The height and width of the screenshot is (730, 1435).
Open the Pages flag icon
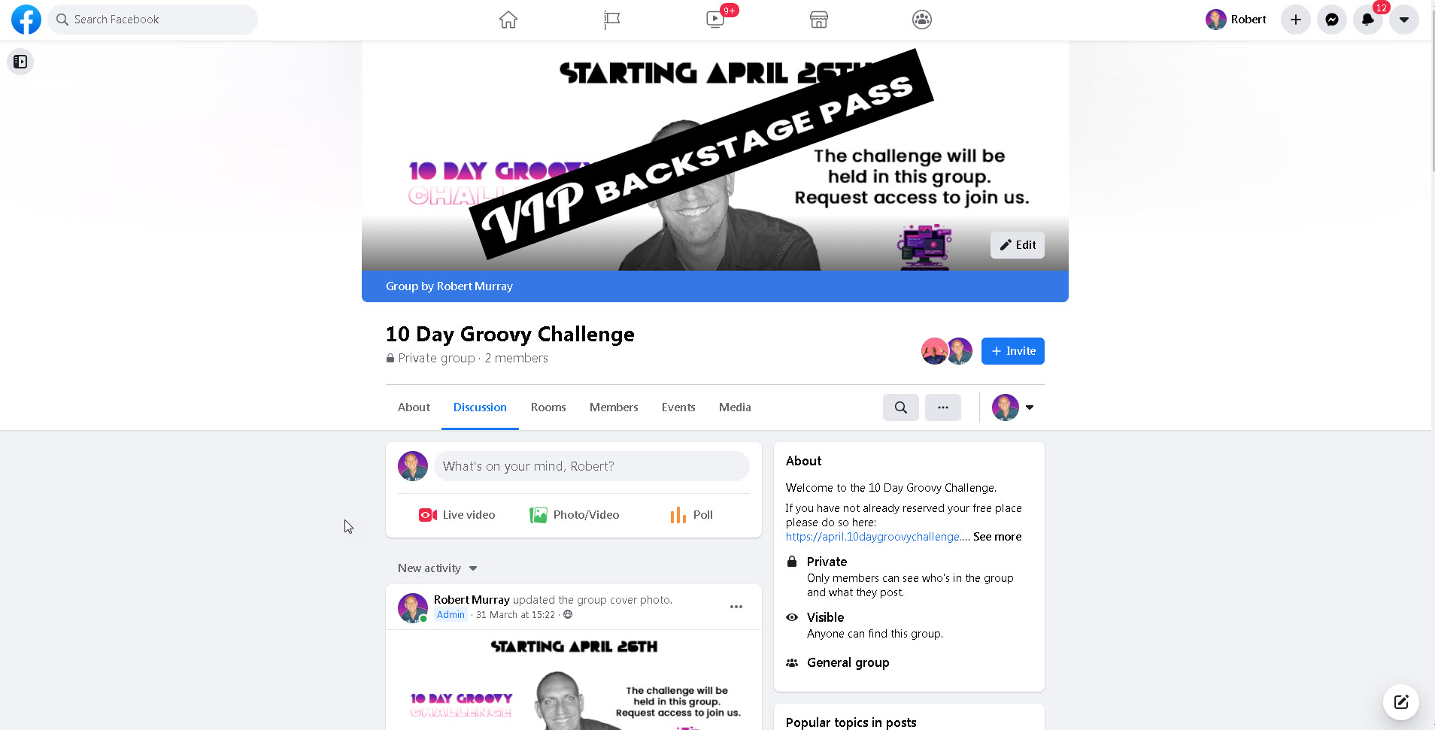point(612,20)
